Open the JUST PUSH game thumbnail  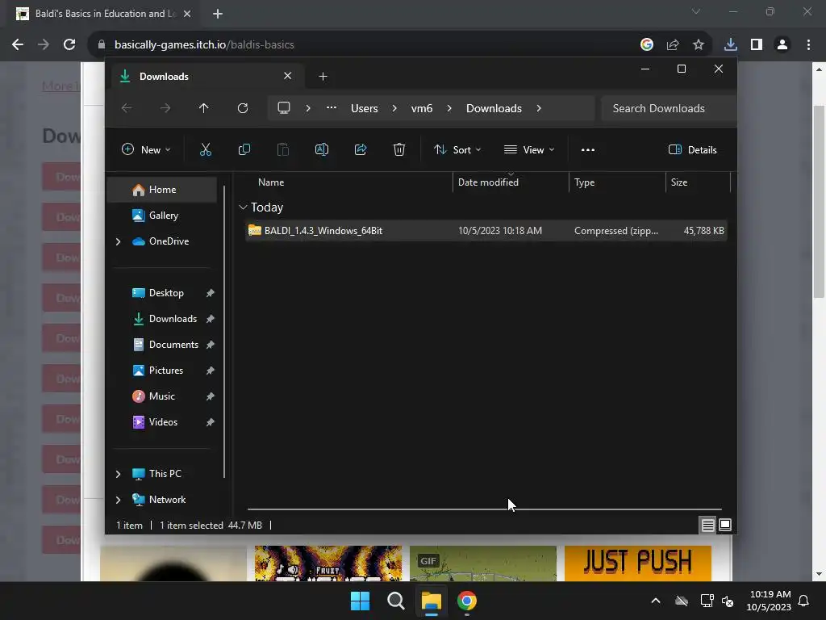point(637,563)
